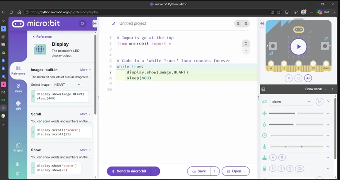The height and width of the screenshot is (180, 340).
Task: Expand More for Scroll section
Action: pyautogui.click(x=85, y=114)
